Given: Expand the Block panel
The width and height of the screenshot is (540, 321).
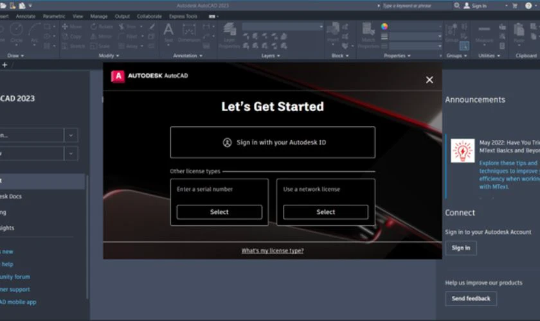Looking at the screenshot, I should tap(340, 55).
